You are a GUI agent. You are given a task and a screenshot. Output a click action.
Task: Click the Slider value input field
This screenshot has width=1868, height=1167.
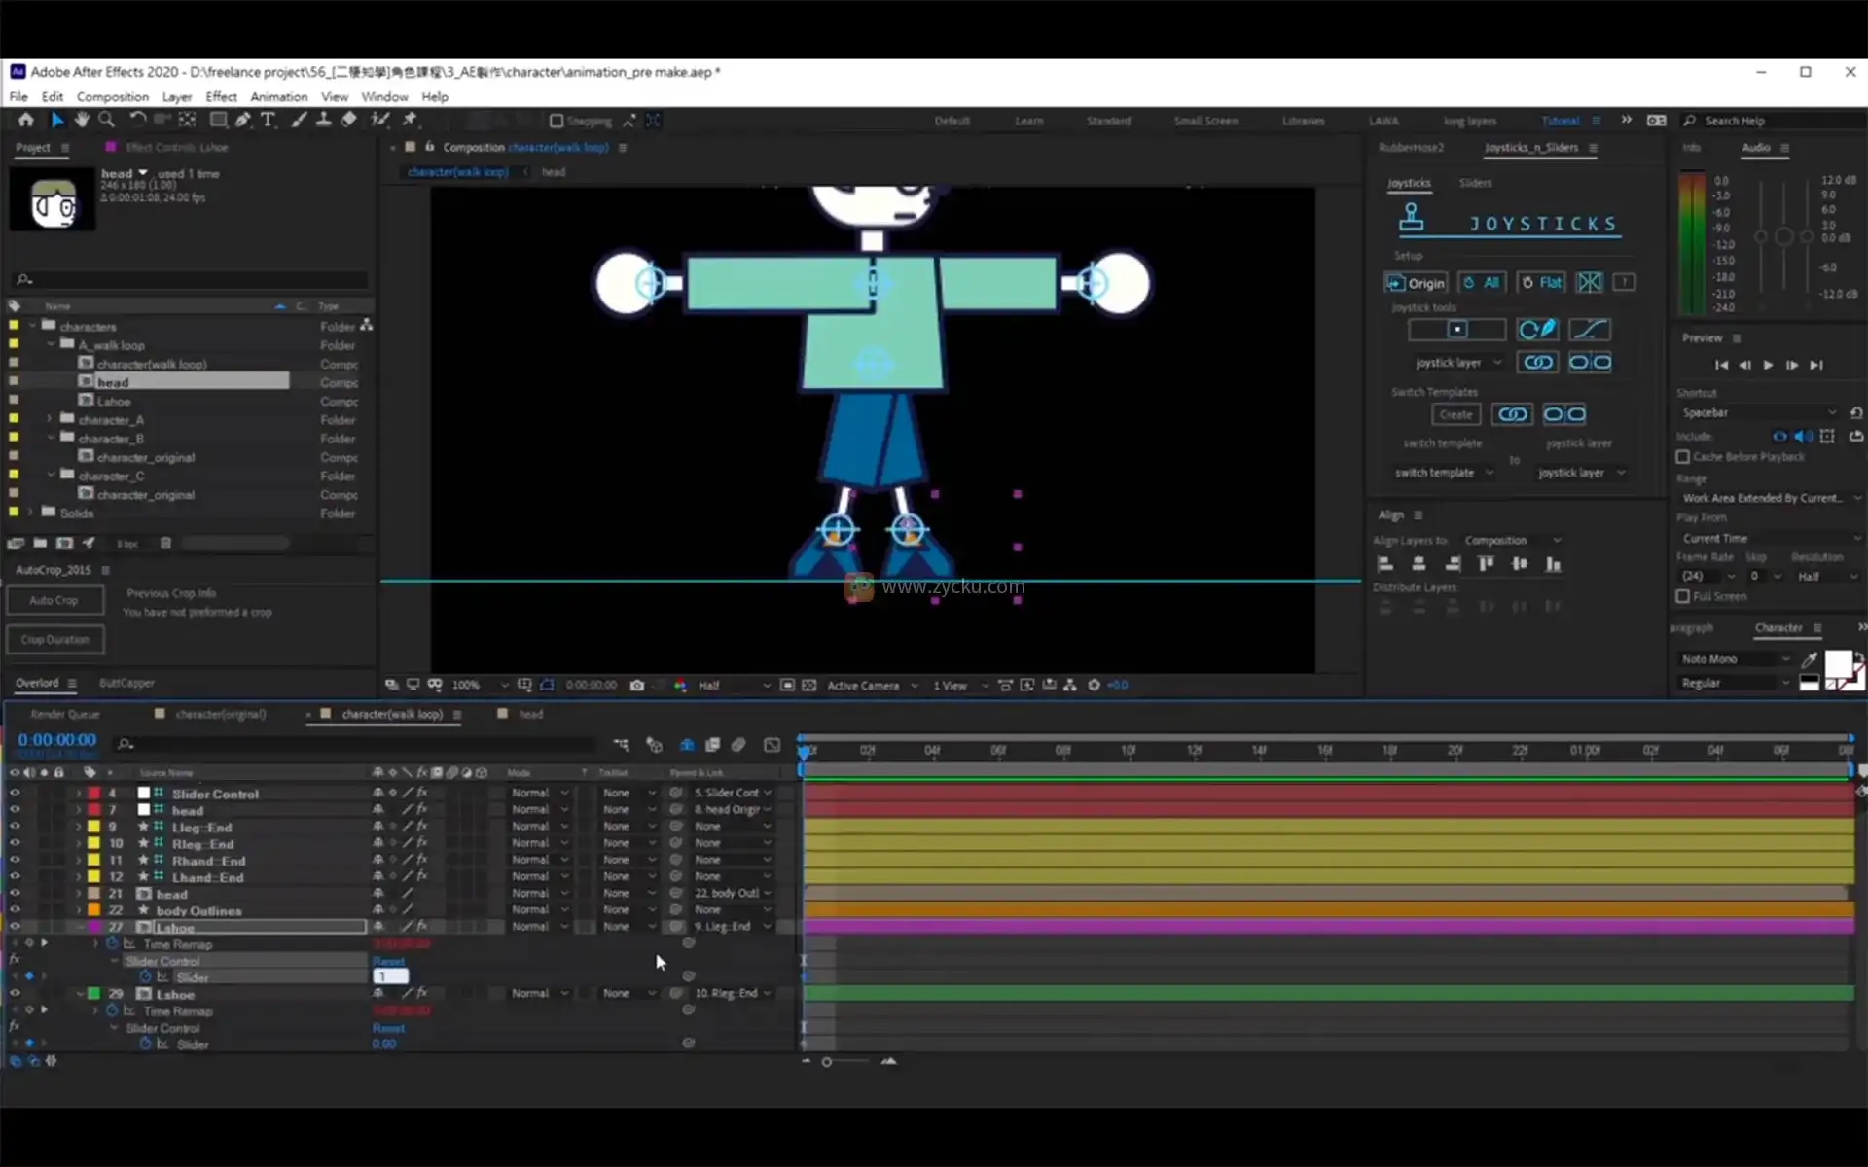[x=390, y=976]
